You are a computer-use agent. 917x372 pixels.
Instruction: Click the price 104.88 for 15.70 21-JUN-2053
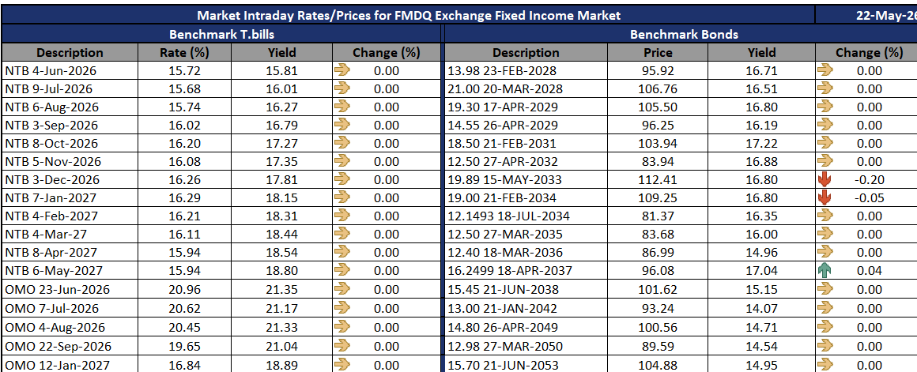[658, 366]
